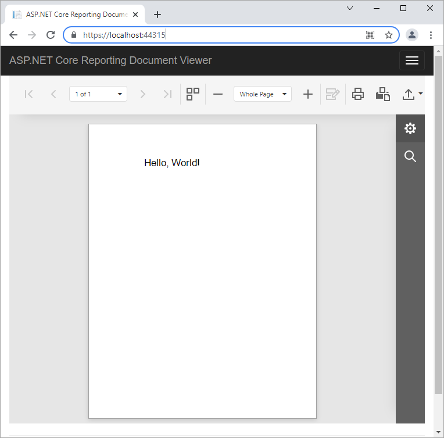Open the browser profile menu

[412, 35]
